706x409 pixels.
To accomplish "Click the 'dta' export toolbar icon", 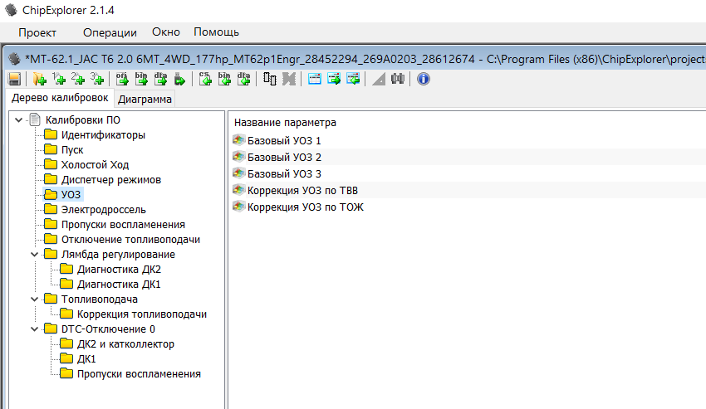I will pyautogui.click(x=159, y=79).
